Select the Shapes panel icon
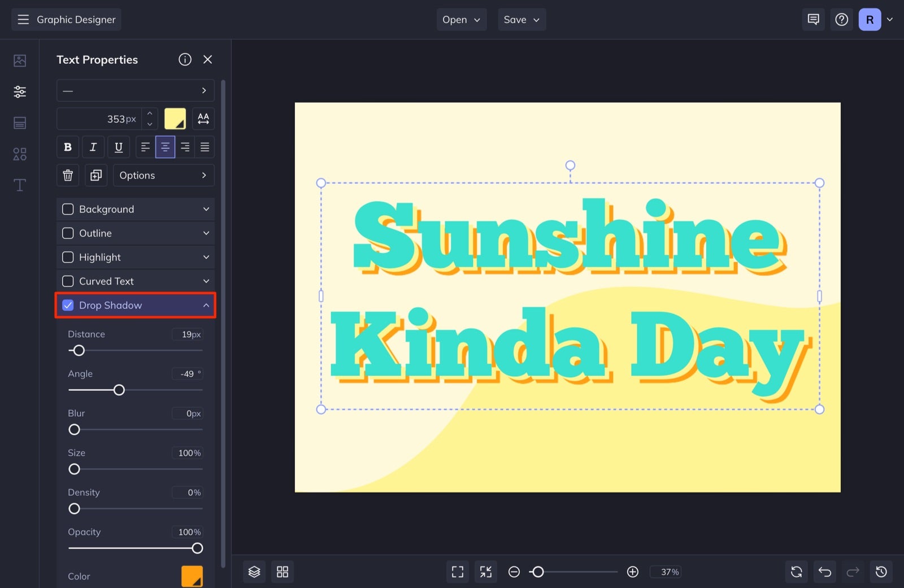 tap(19, 154)
